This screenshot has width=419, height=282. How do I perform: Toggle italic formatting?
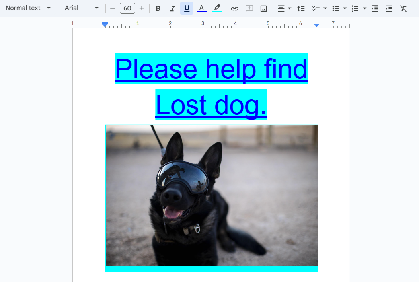click(173, 8)
